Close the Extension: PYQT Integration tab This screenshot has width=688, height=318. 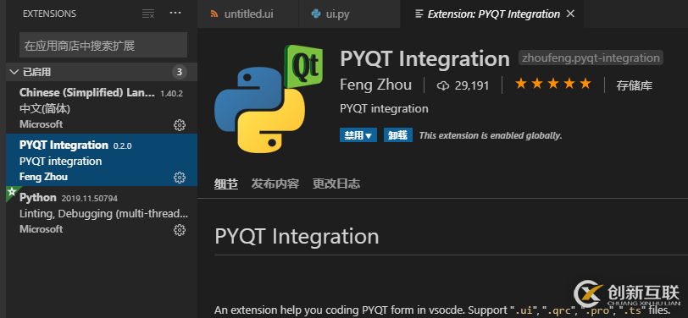click(x=570, y=14)
